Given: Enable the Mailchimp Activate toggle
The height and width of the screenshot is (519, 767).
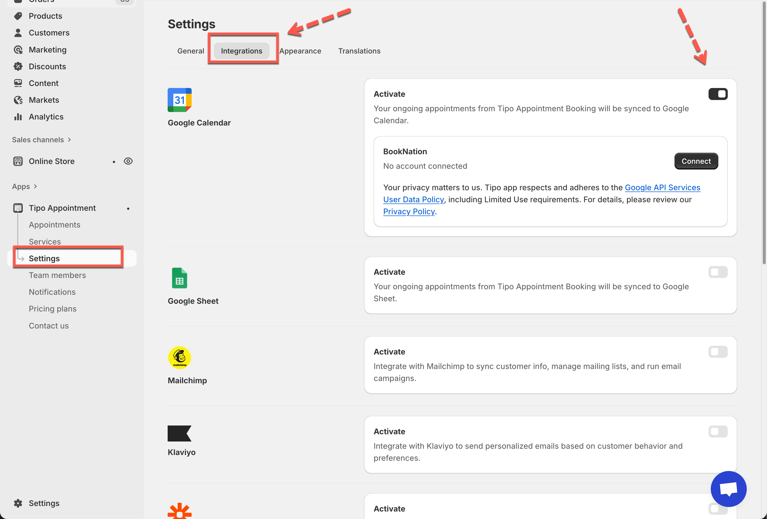Looking at the screenshot, I should tap(718, 352).
